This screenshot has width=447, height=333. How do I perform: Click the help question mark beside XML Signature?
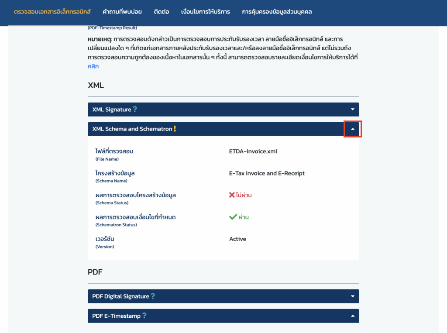135,110
